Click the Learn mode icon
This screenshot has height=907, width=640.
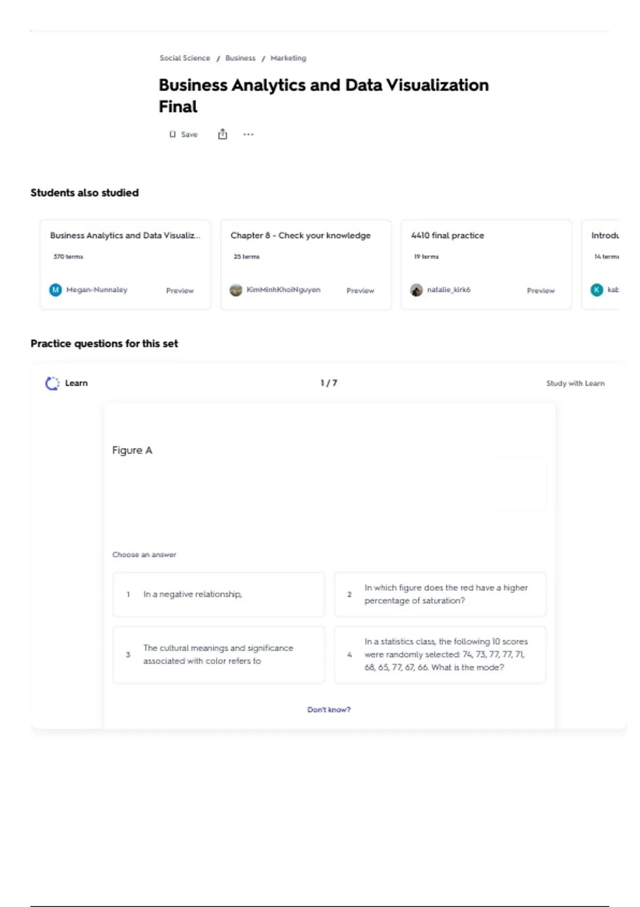click(x=52, y=383)
